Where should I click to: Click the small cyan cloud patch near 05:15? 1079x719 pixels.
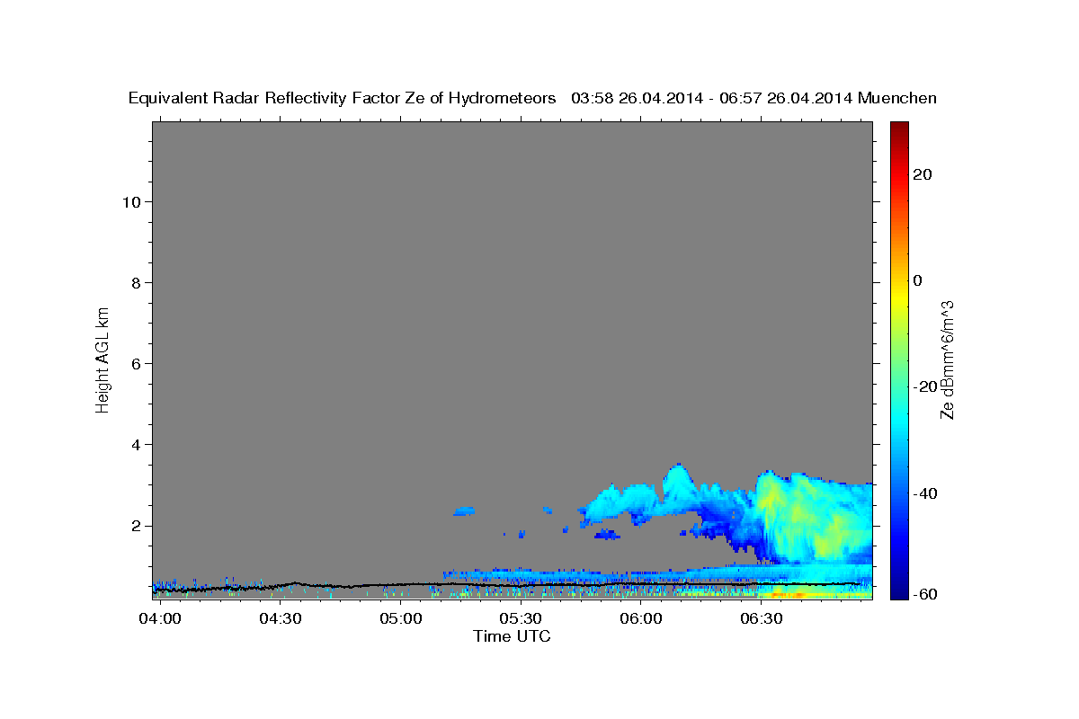click(x=464, y=510)
